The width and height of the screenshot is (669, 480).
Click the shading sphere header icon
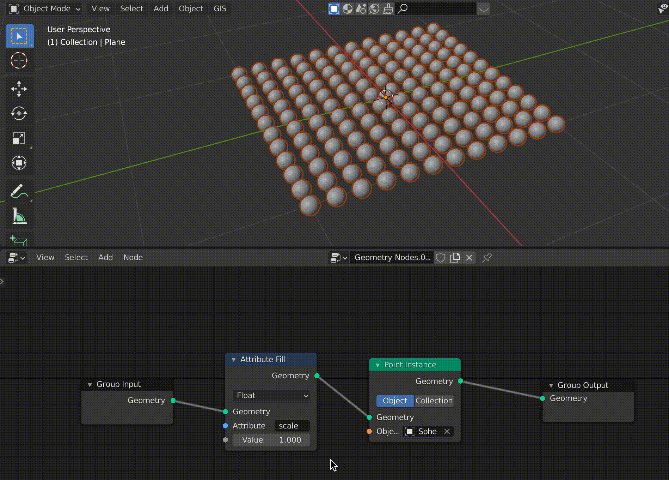(x=348, y=9)
